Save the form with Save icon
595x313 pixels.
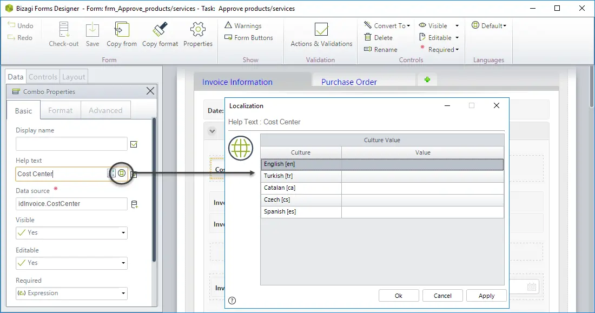pyautogui.click(x=92, y=34)
